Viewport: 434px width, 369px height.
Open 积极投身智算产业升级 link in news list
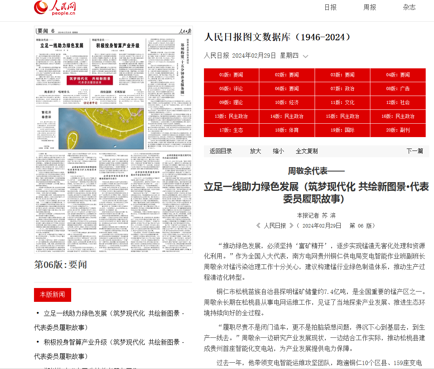[109, 349]
